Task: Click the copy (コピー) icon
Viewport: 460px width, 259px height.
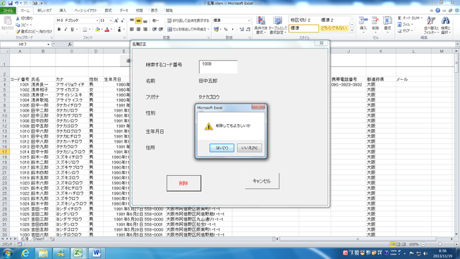Action: point(18,25)
